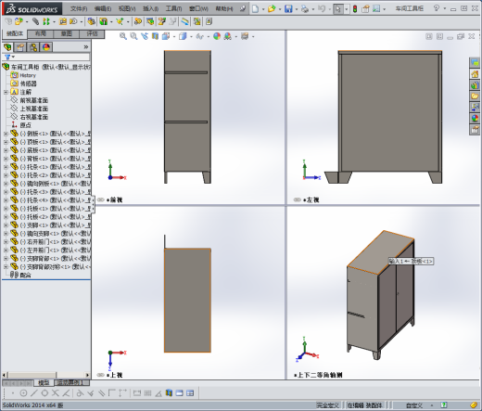
Task: Toggle view link icon beside 上视 label
Action: click(x=100, y=375)
